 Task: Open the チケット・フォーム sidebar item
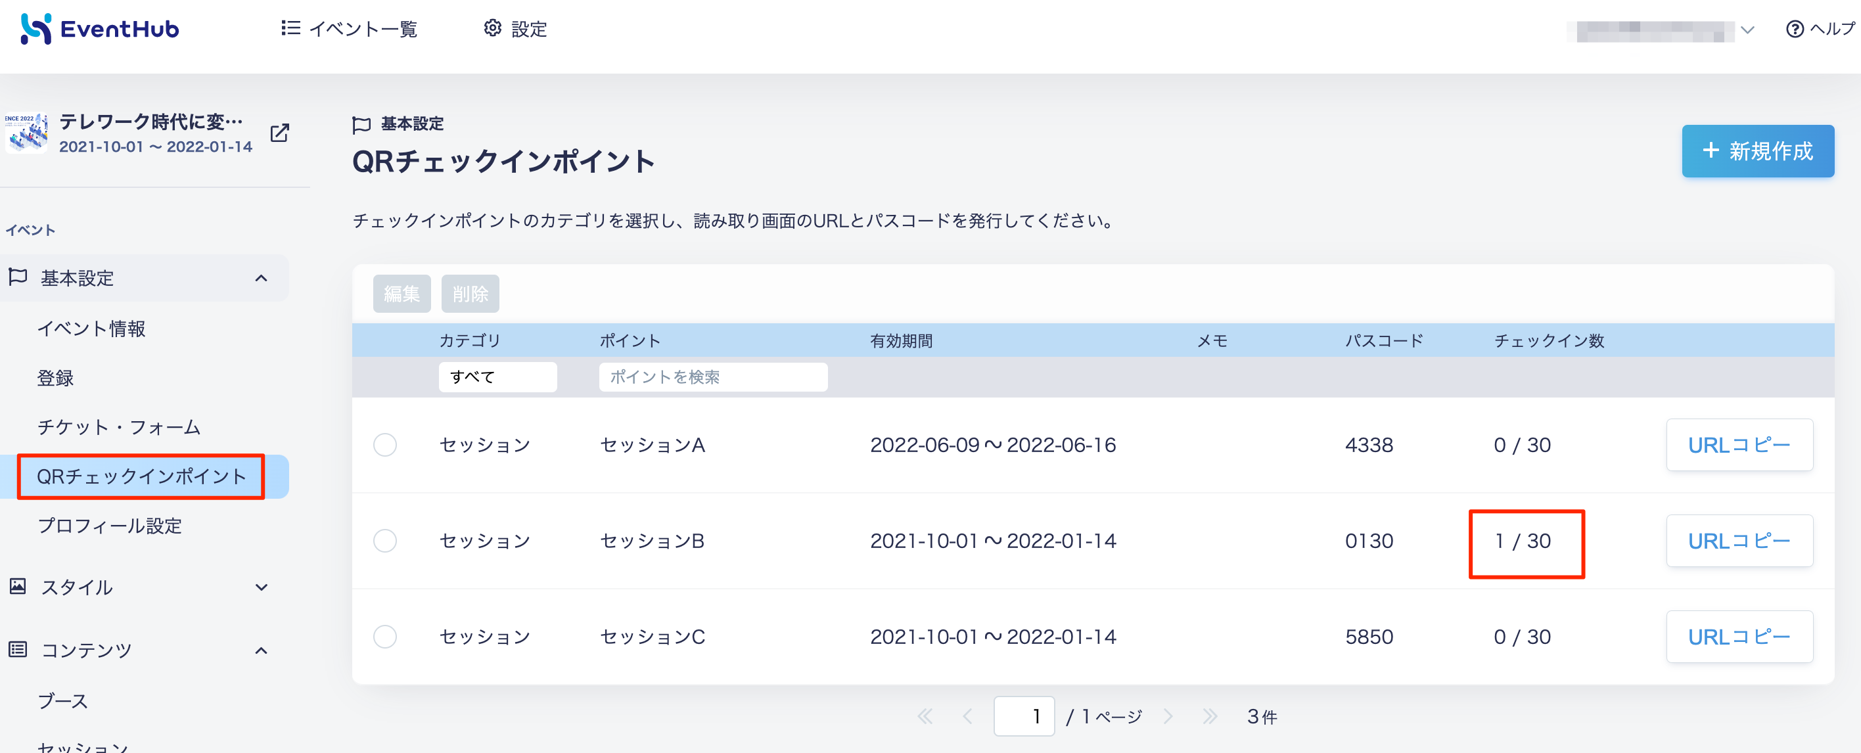pos(119,427)
